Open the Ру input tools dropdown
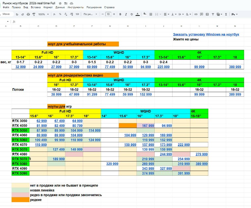The image size is (251, 208). tap(234, 15)
